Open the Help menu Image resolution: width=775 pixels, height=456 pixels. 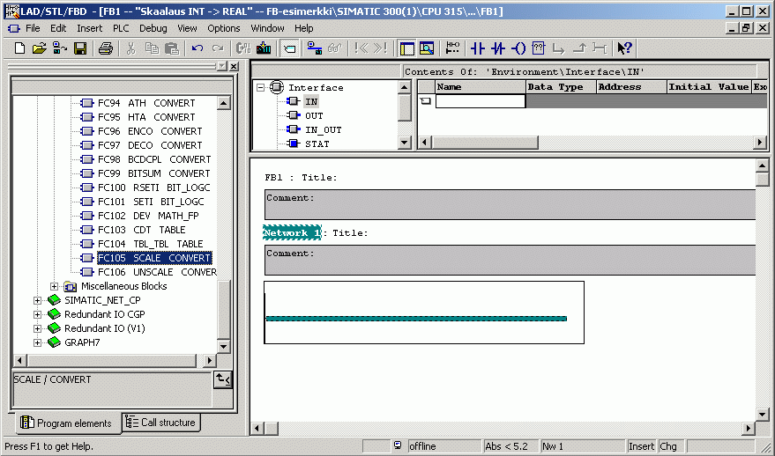304,28
